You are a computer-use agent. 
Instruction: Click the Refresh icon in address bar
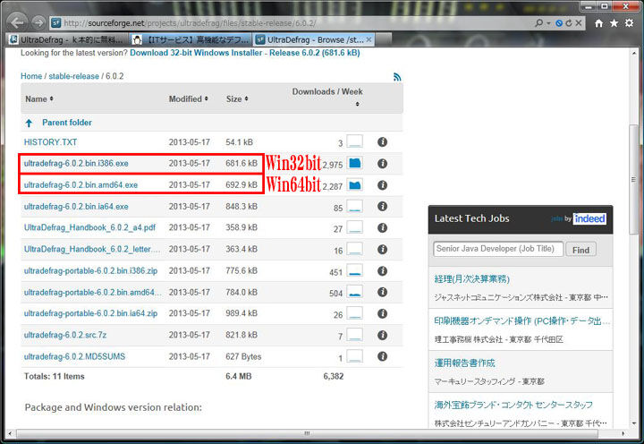coord(569,23)
